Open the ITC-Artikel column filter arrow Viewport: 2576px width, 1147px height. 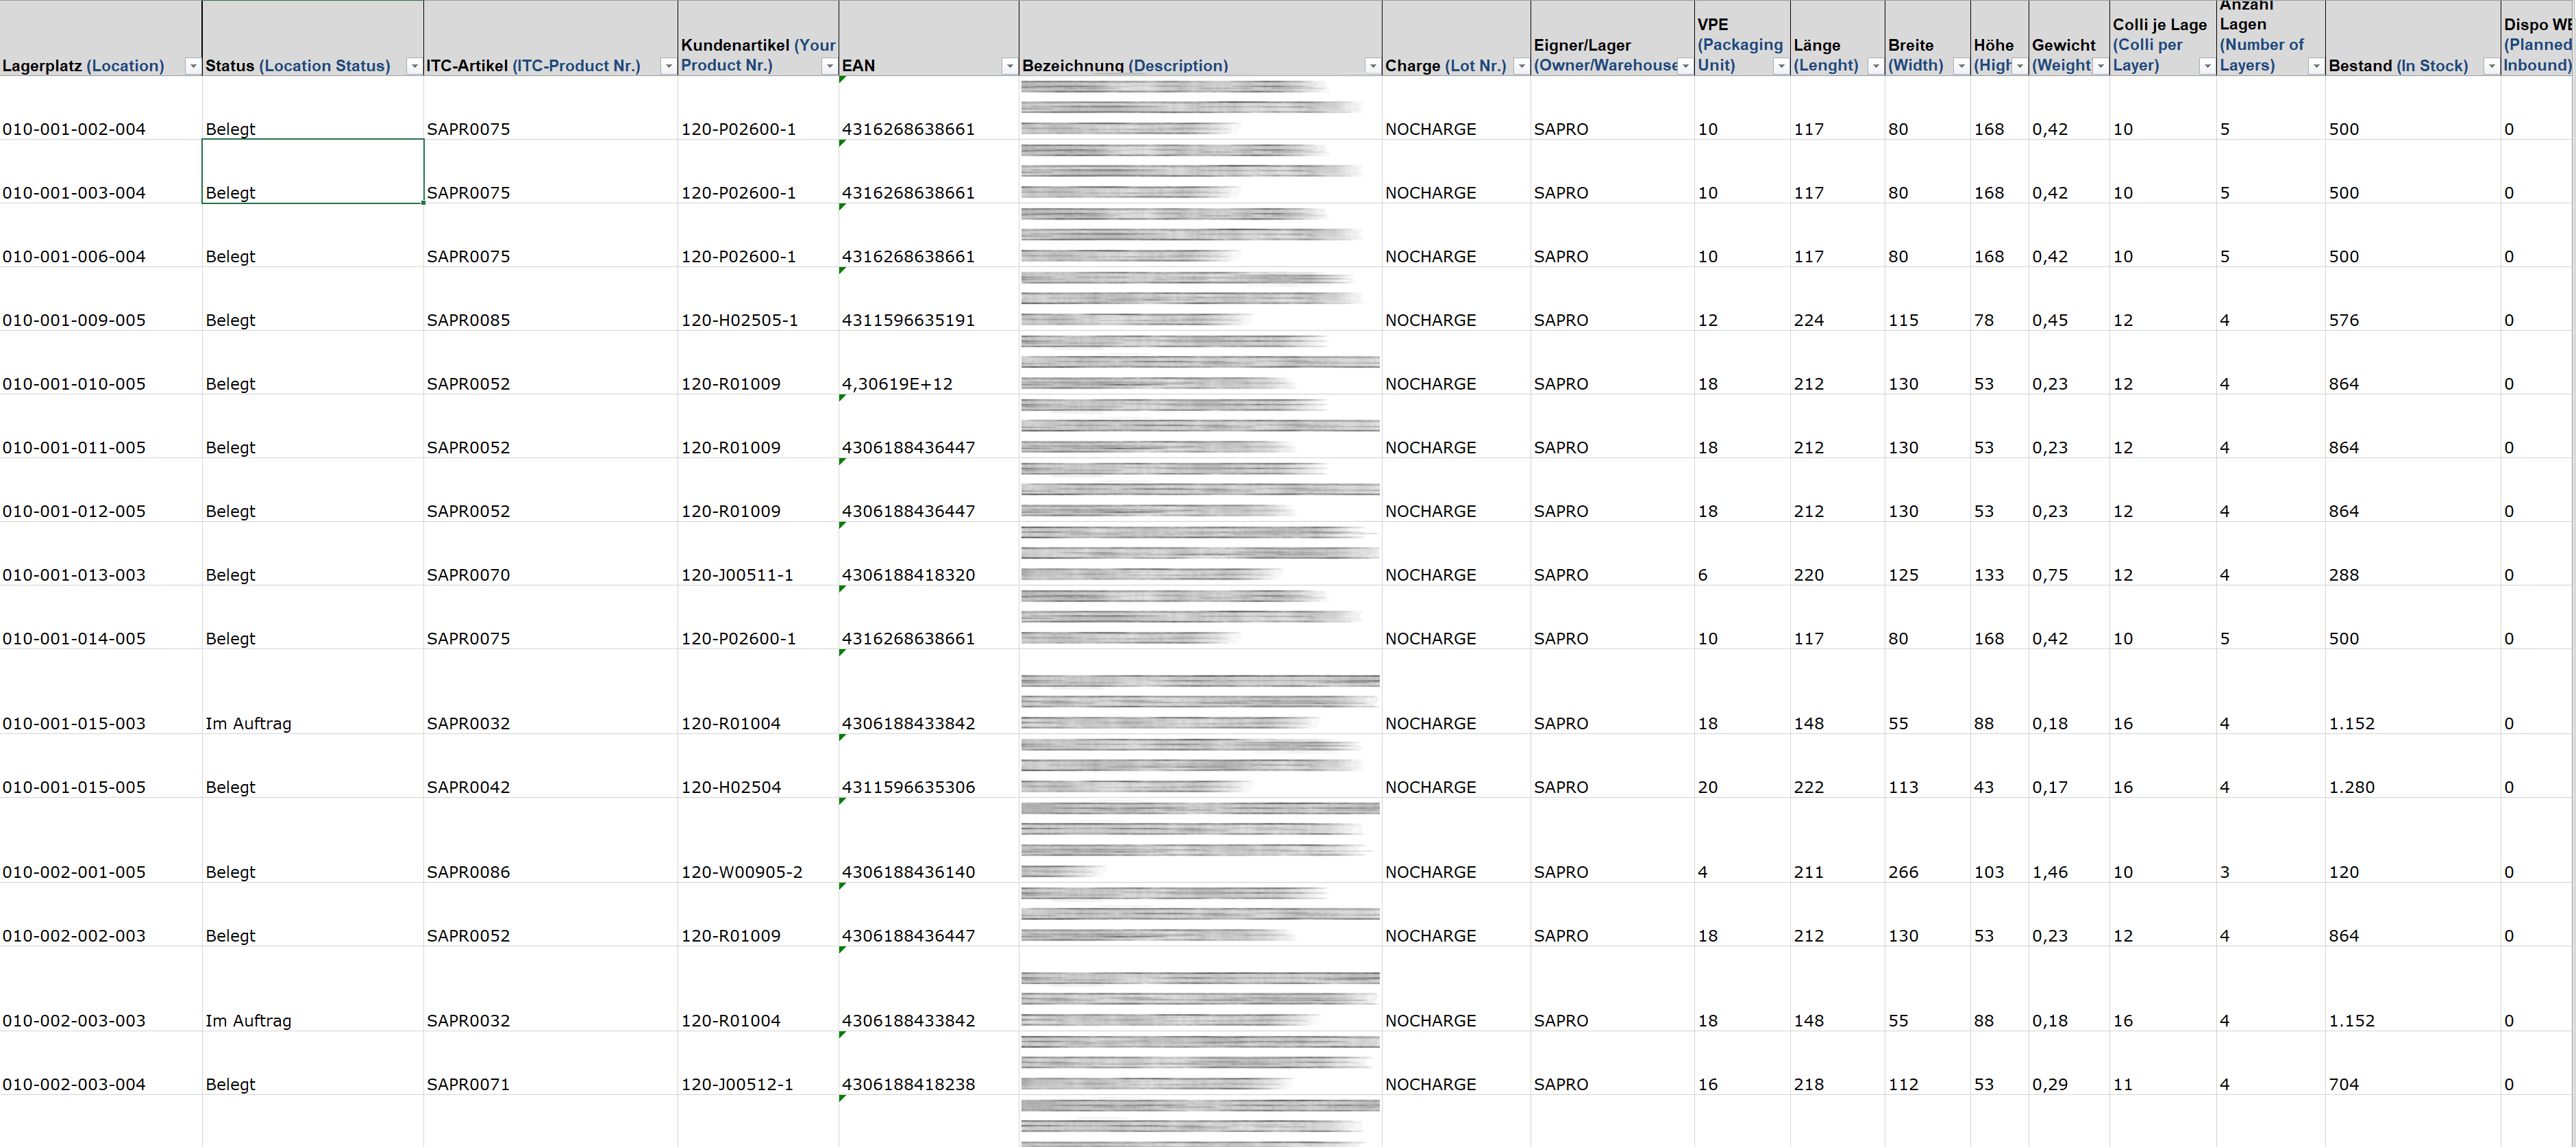pyautogui.click(x=668, y=66)
